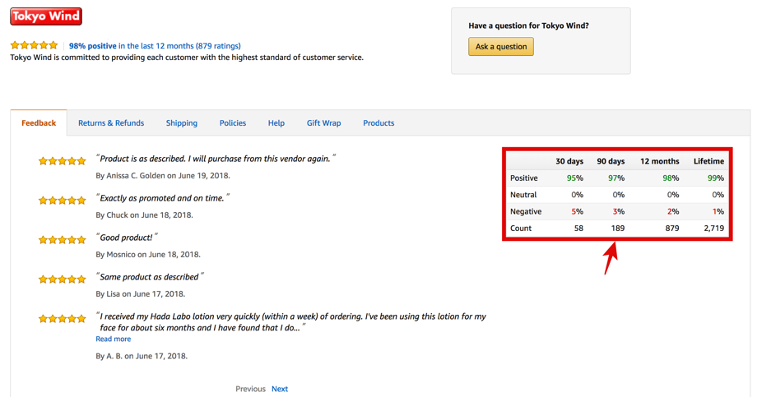The height and width of the screenshot is (397, 757).
Task: Switch to the Feedback tab
Action: click(x=39, y=123)
